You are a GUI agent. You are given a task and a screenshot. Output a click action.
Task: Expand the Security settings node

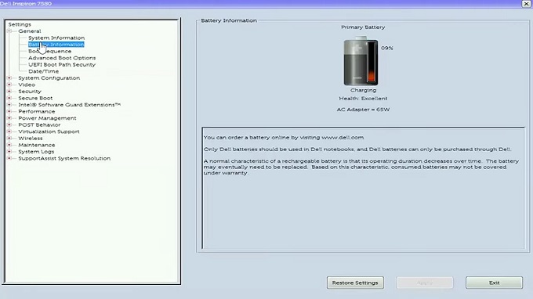tap(9, 92)
